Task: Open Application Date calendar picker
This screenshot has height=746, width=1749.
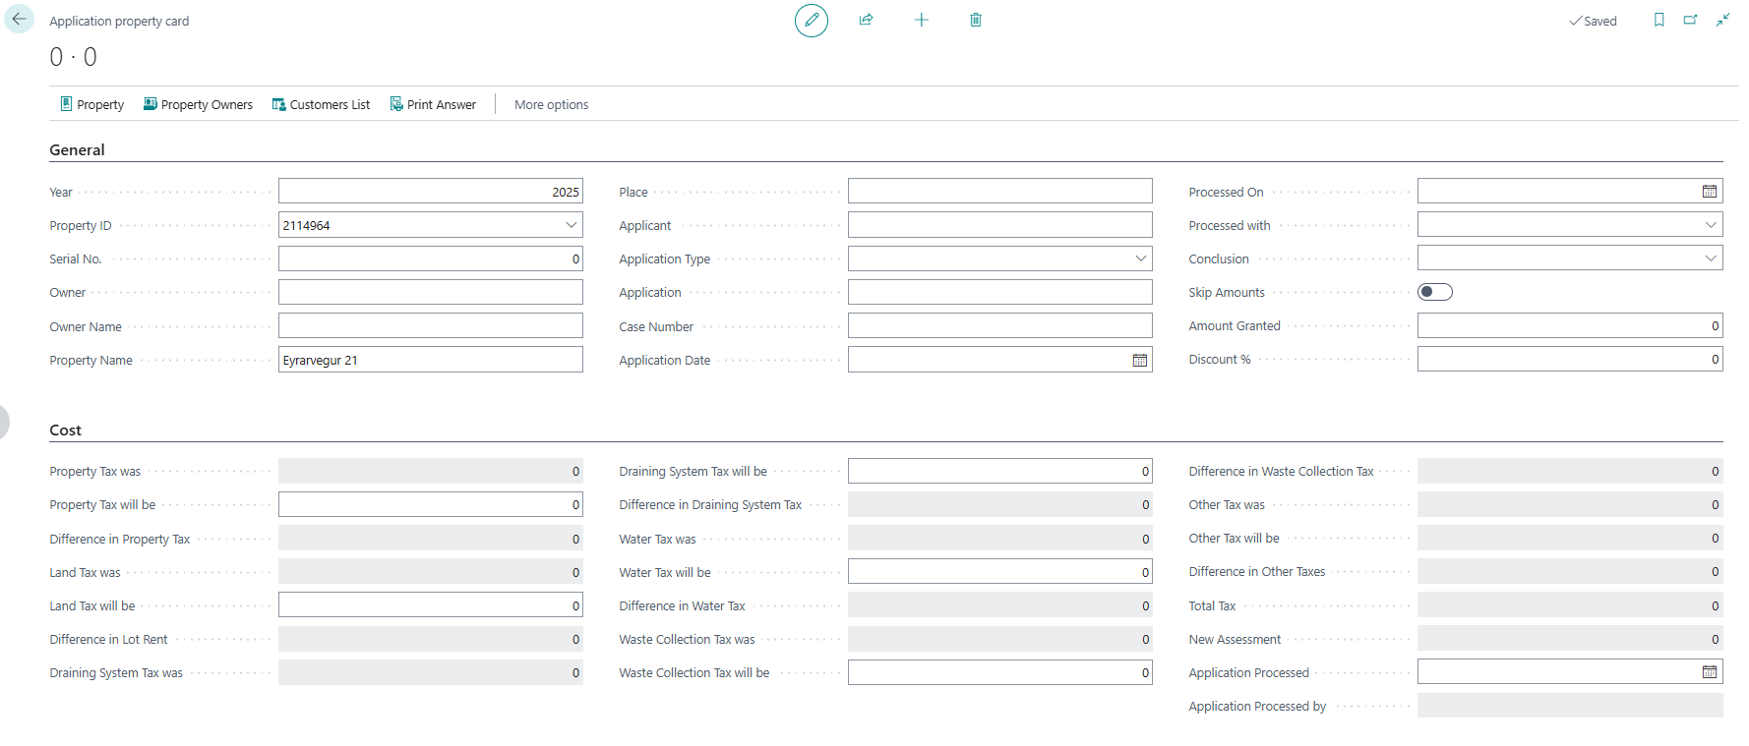Action: 1140,361
